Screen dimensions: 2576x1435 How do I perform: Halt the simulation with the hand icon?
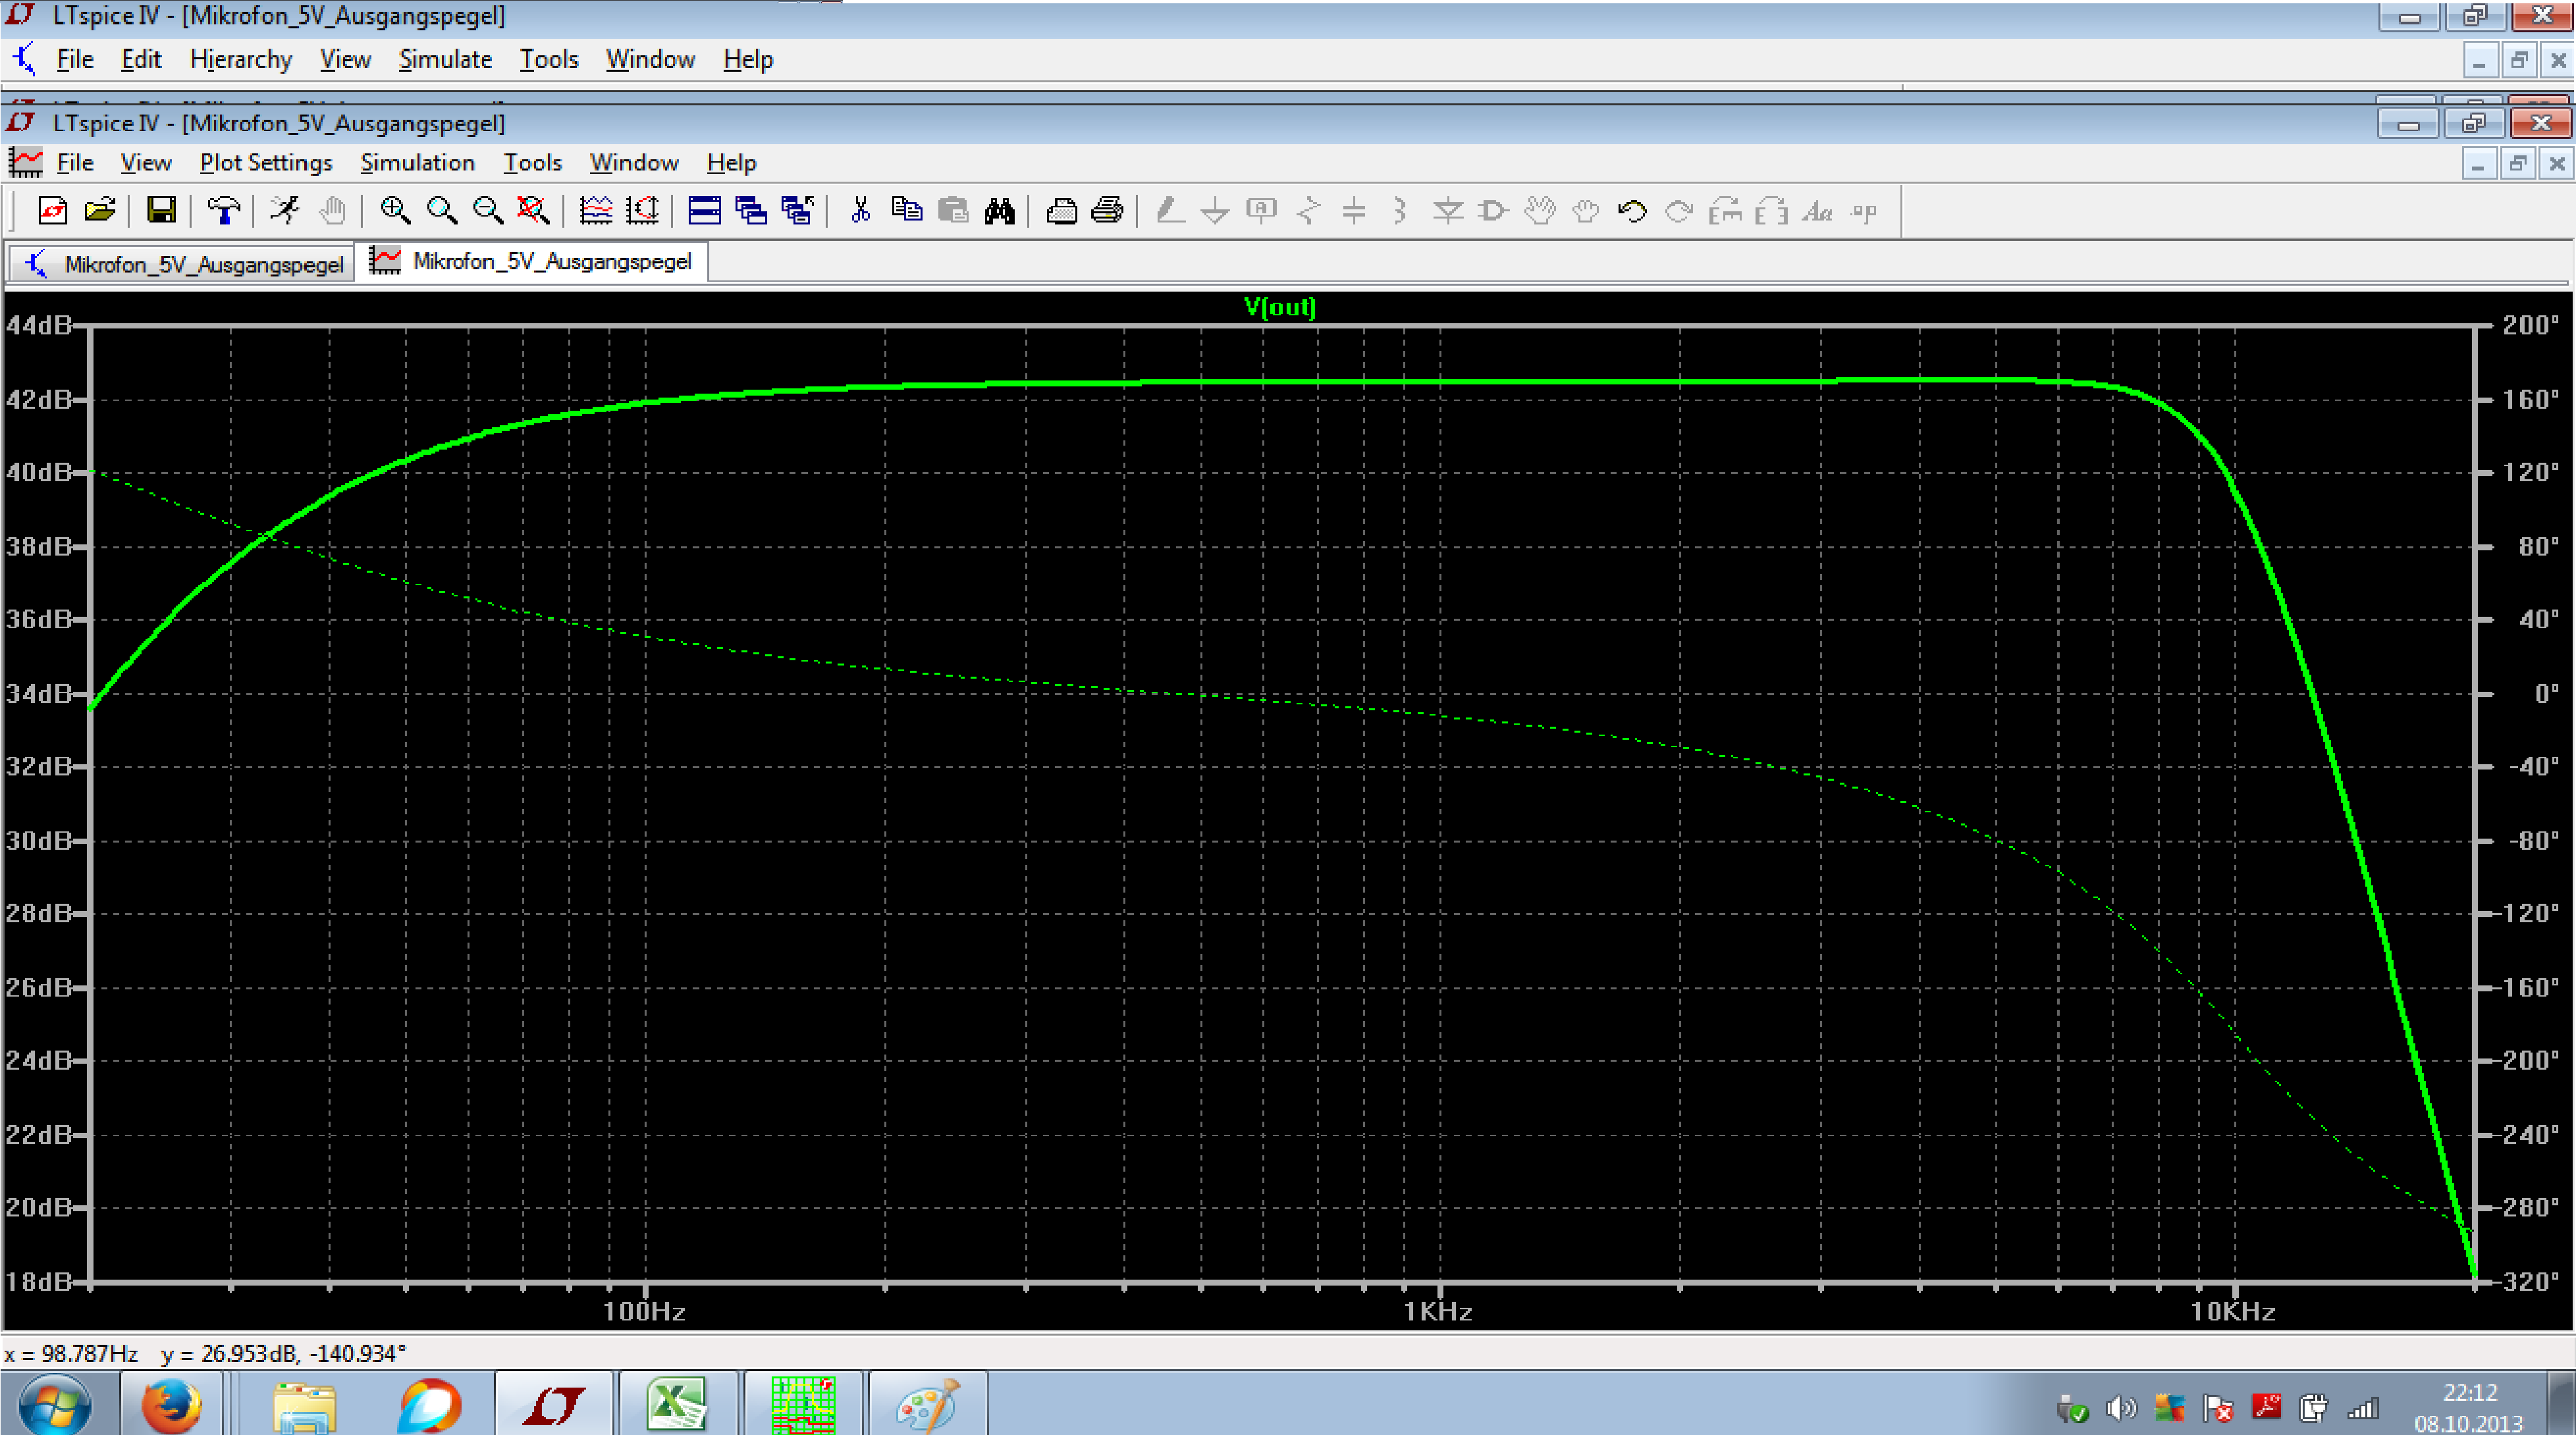[332, 211]
